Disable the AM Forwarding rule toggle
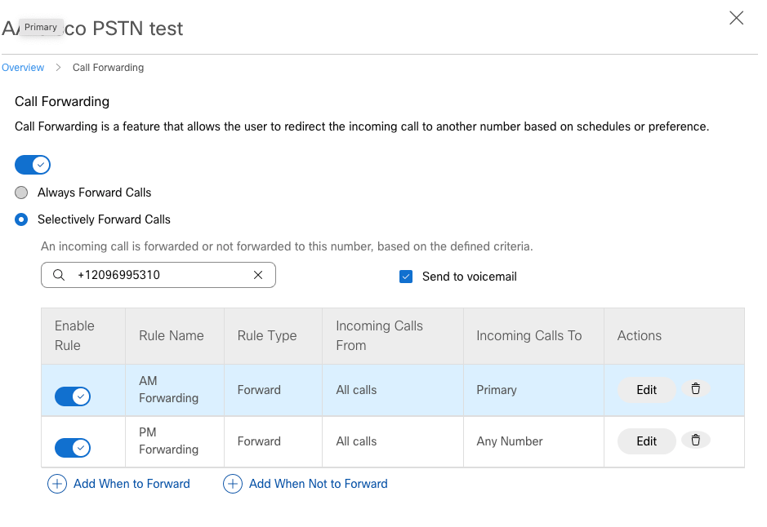767x527 pixels. (x=73, y=396)
